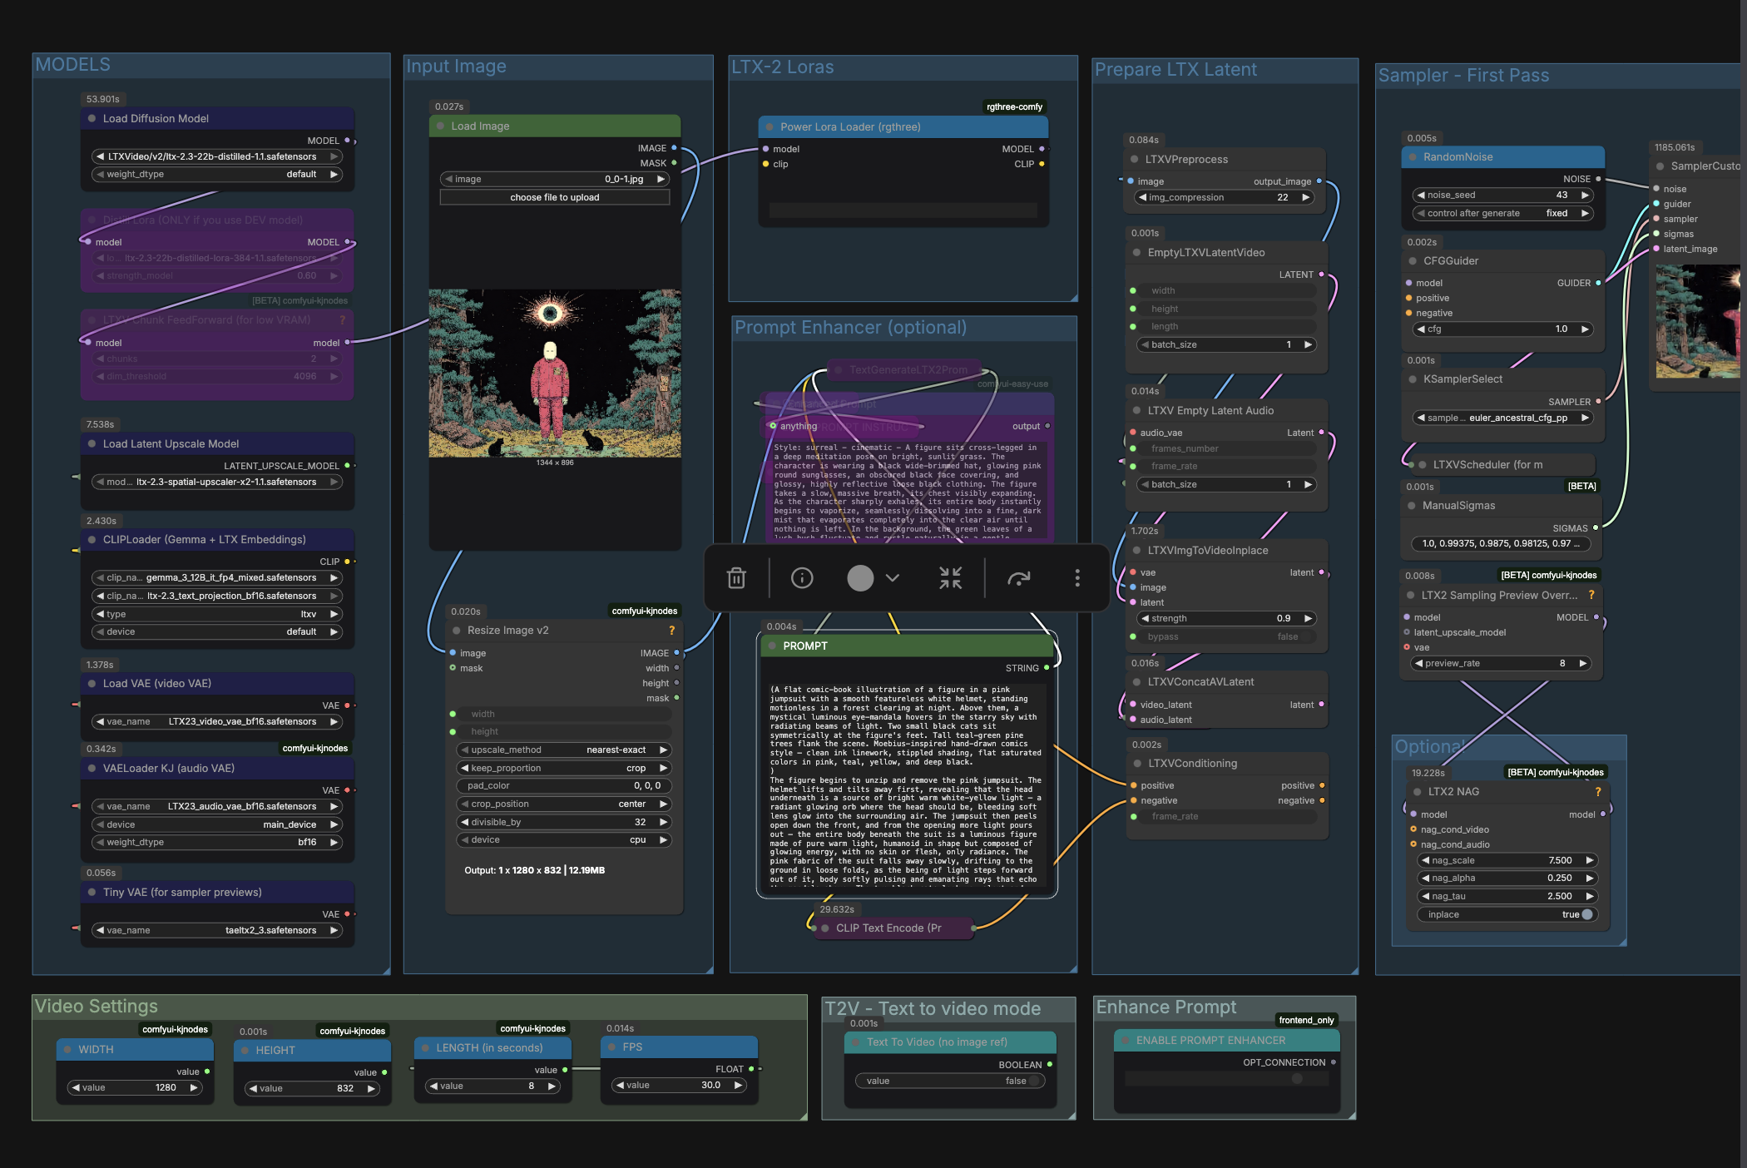The height and width of the screenshot is (1168, 1747).
Task: Click the comfyui-kjnodes badge above Resize Image
Action: (644, 611)
